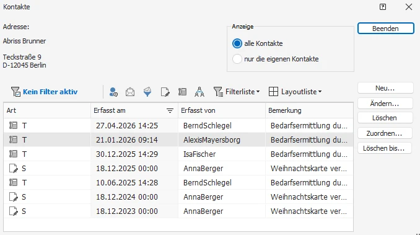420x235 pixels.
Task: Click the 'Kein Filter aktiv' label
Action: tap(50, 92)
